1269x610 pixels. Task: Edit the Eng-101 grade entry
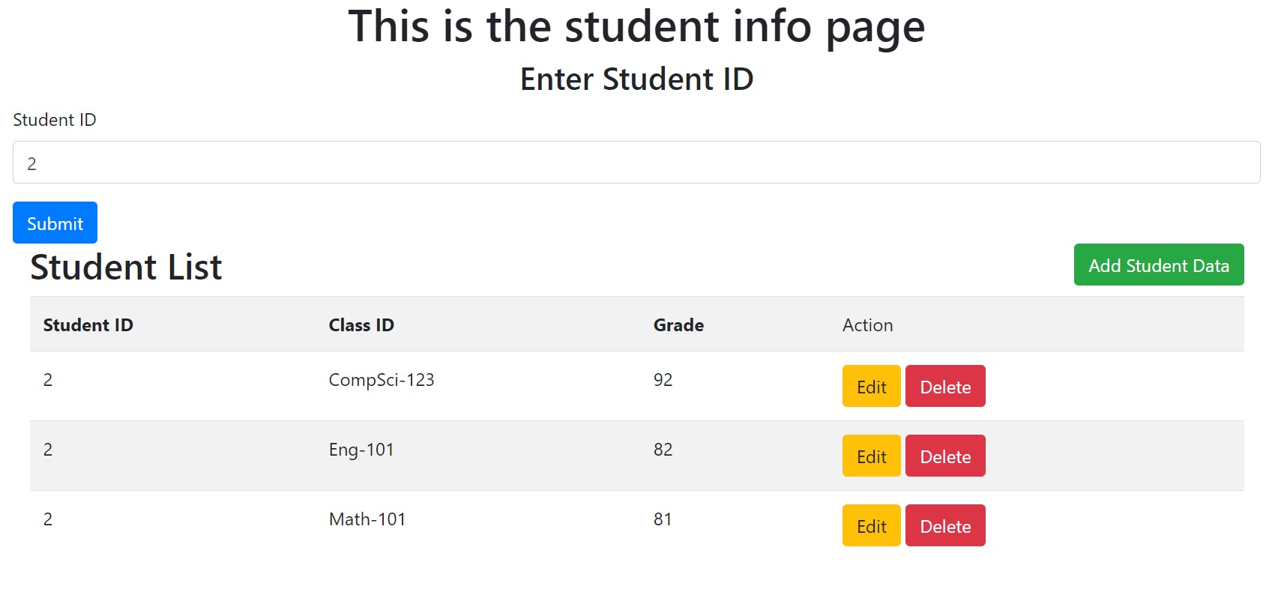click(872, 456)
